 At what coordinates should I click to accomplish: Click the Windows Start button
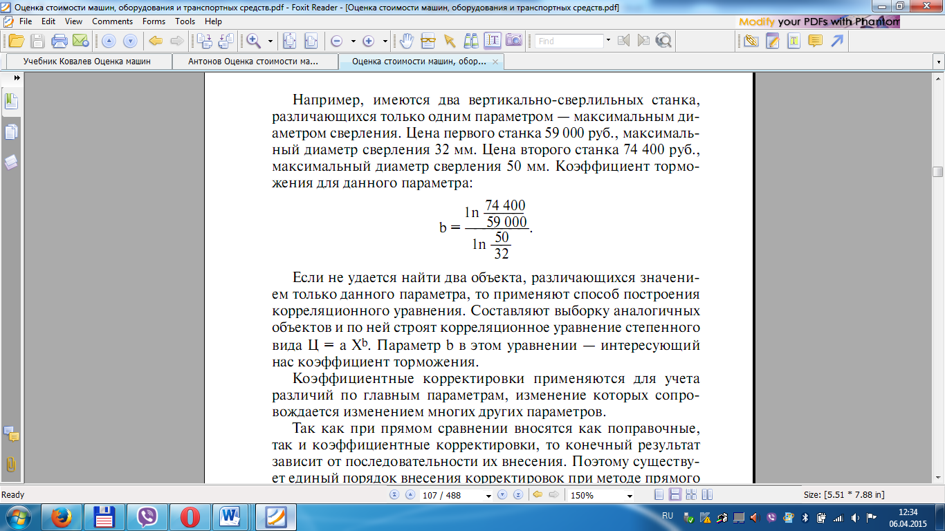[x=17, y=516]
